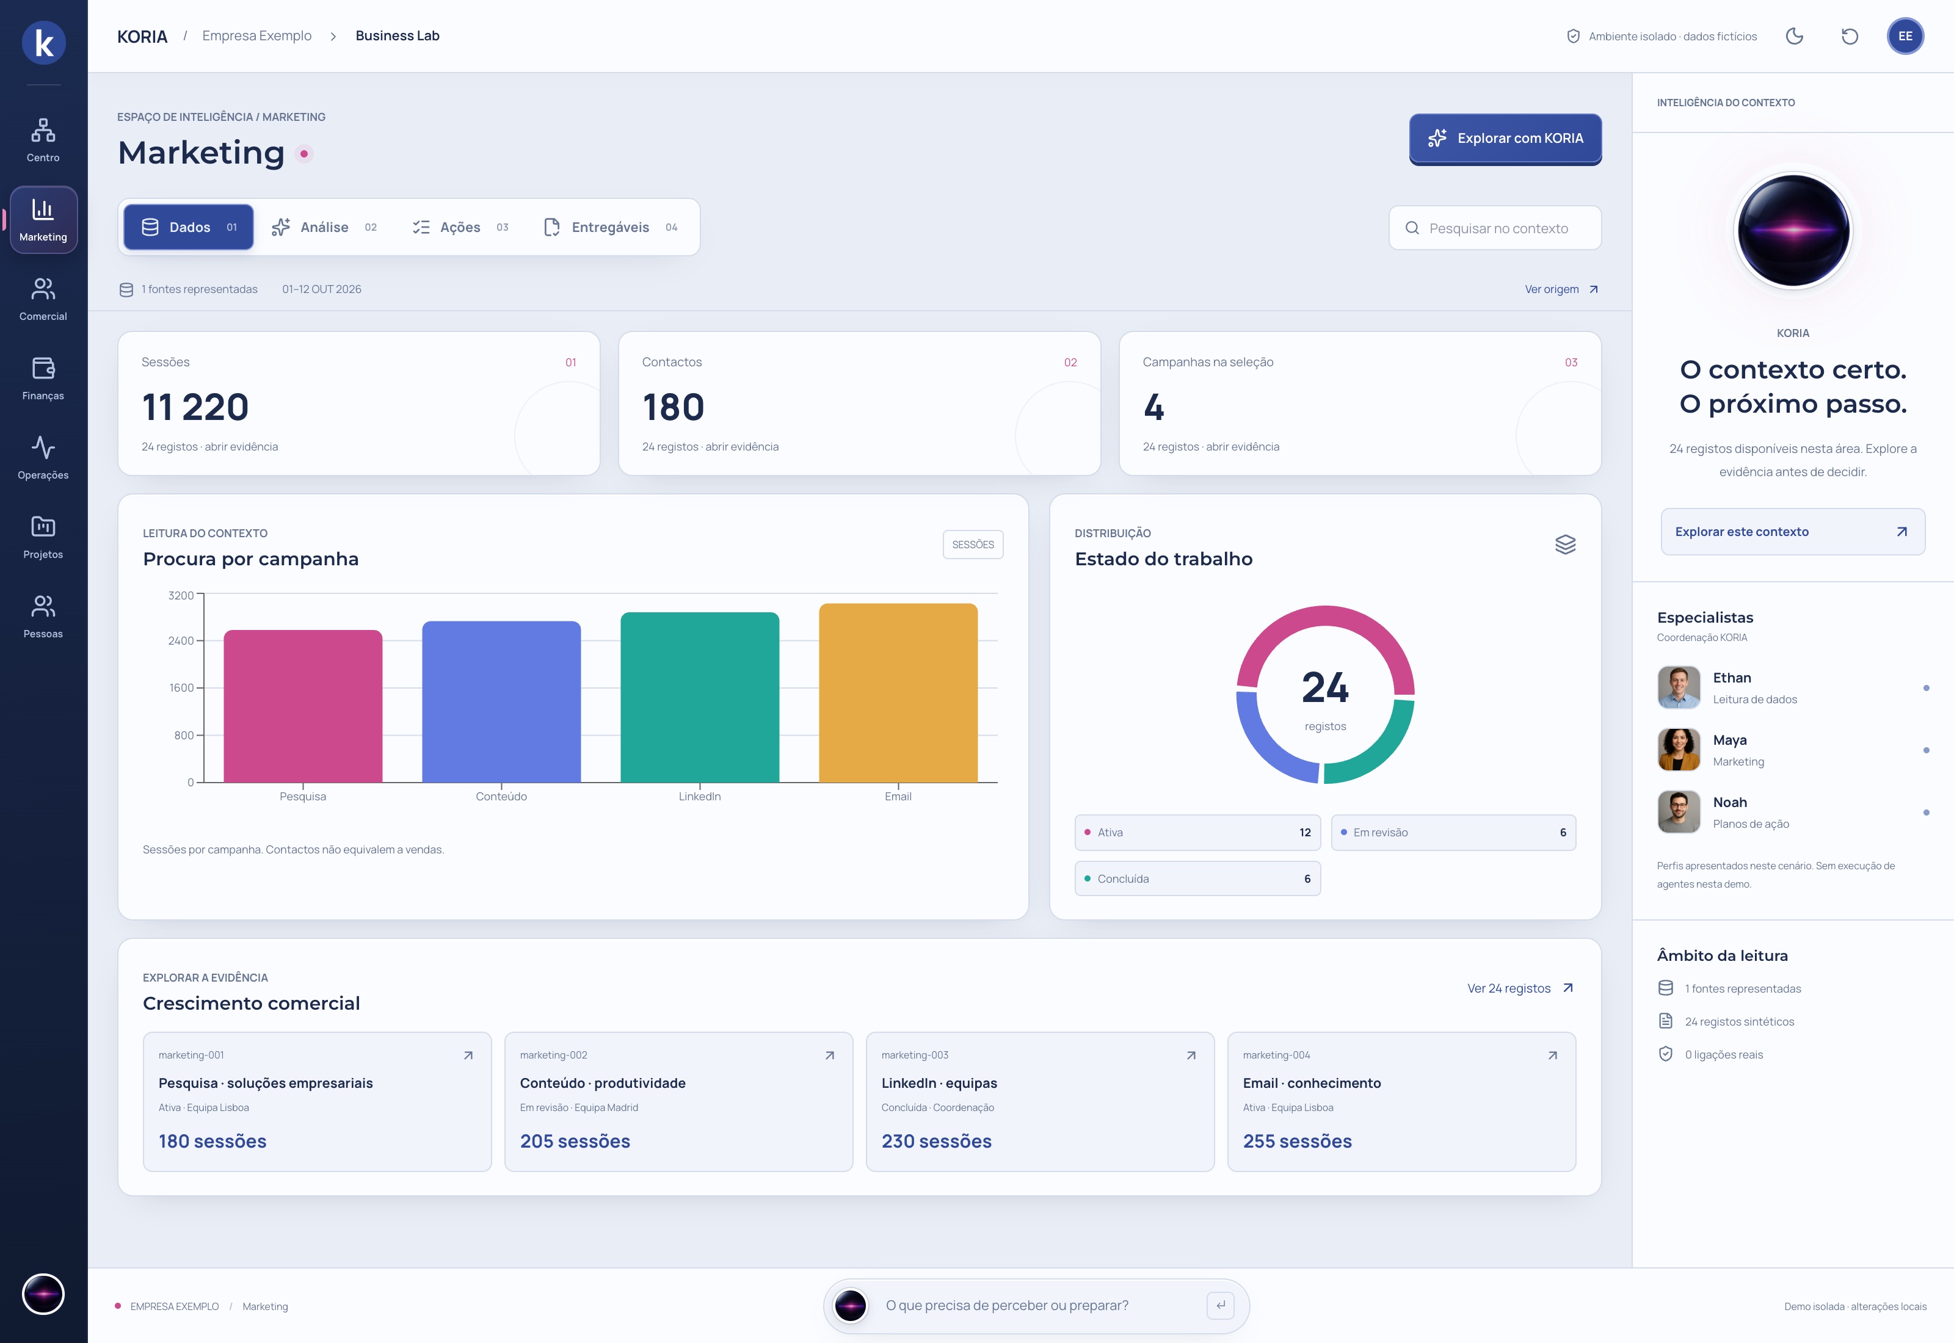Open the Operações sidebar item
The height and width of the screenshot is (1343, 1954).
[43, 458]
